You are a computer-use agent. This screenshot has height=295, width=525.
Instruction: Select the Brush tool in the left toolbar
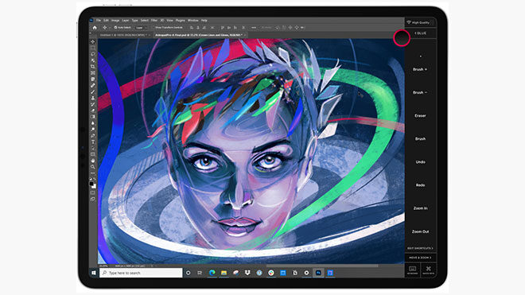(93, 91)
